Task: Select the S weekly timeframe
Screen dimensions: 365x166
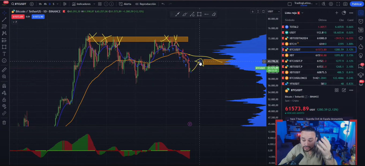Action: coord(53,4)
